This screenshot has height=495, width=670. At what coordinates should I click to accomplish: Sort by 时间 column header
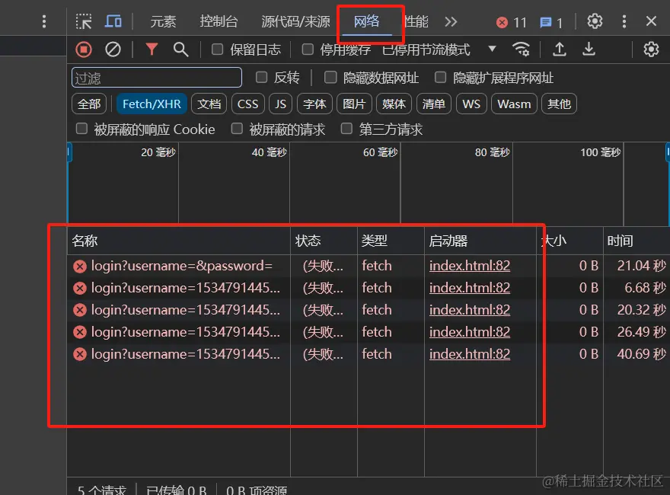636,241
